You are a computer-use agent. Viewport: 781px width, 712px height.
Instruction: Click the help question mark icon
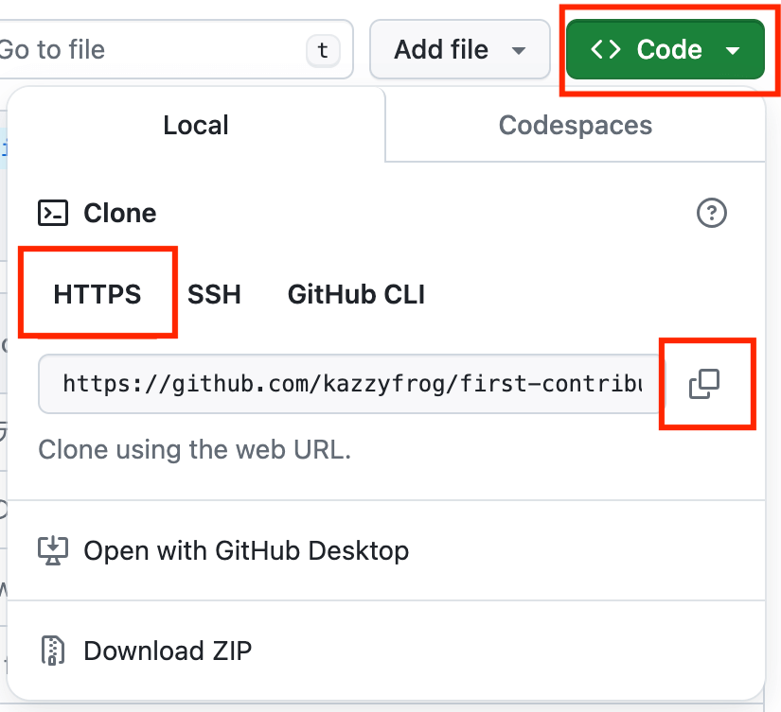(x=711, y=213)
